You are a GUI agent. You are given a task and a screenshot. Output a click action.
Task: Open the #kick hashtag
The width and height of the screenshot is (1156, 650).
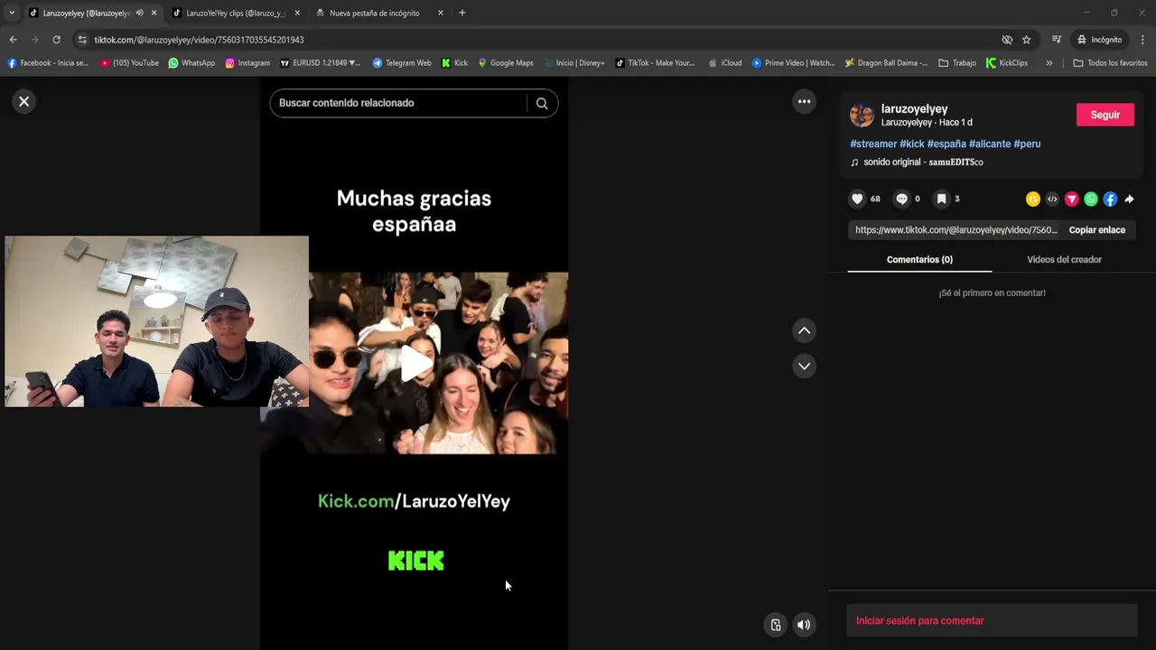pyautogui.click(x=912, y=144)
